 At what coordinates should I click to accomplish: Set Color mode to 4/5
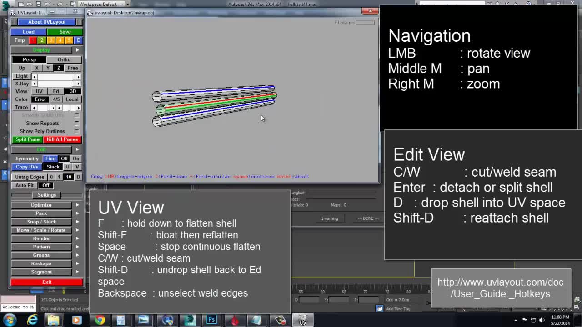click(x=56, y=99)
